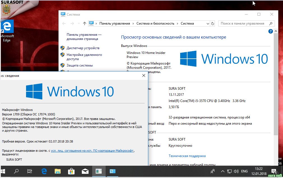The height and width of the screenshot is (178, 283).
Task: Open Help with the blue question icon
Action: coord(270,31)
